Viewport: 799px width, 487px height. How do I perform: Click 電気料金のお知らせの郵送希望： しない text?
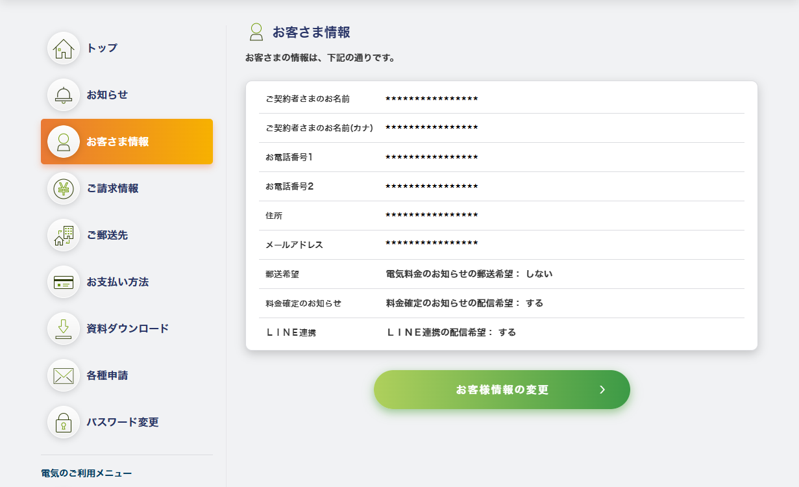pos(469,274)
